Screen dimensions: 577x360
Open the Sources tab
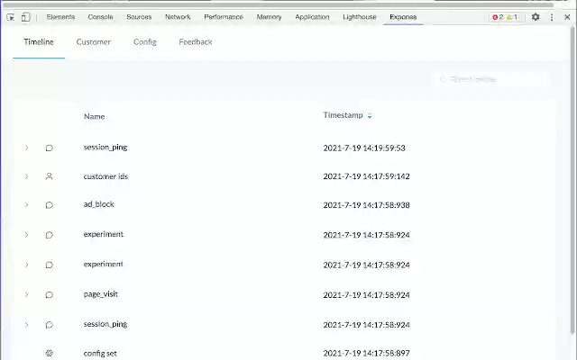coord(139,17)
